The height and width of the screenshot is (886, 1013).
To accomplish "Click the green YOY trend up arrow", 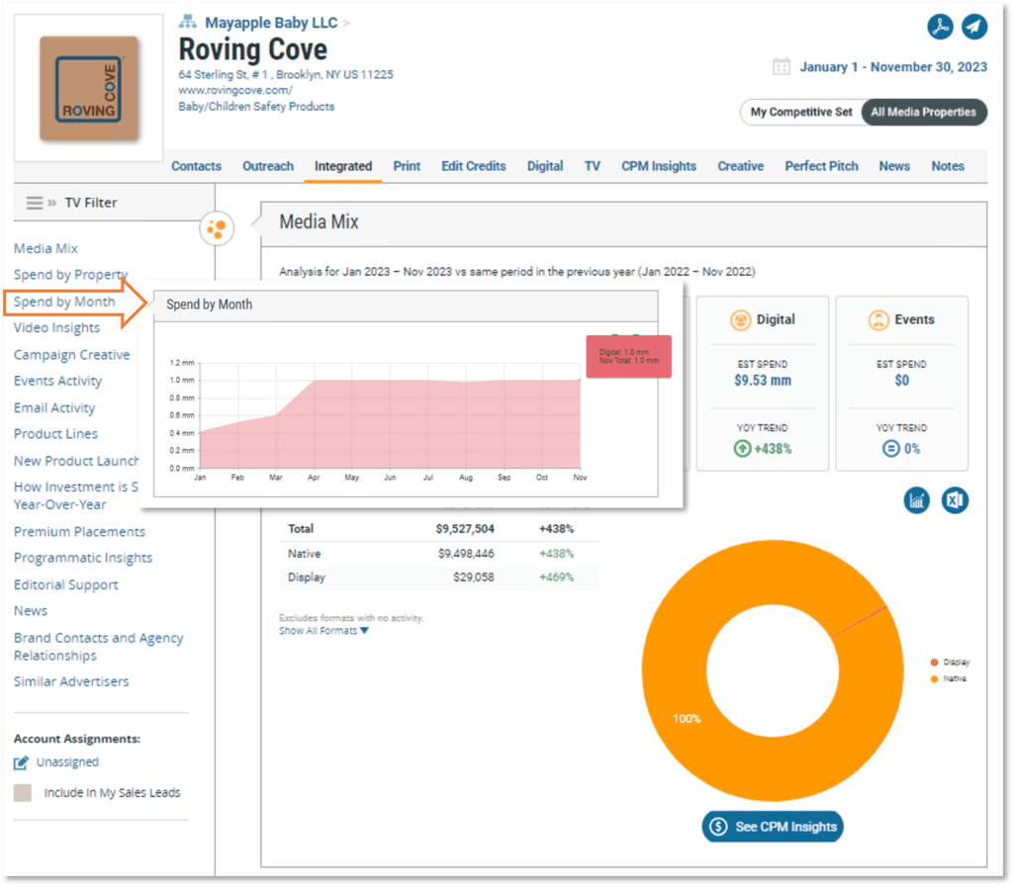I will (x=742, y=448).
